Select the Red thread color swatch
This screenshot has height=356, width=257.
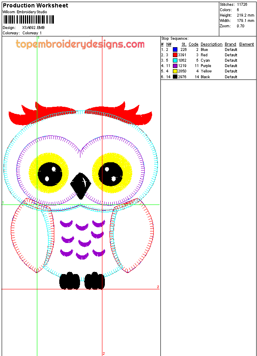coord(175,55)
